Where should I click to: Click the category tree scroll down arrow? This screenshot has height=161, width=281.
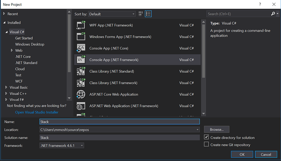pyautogui.click(x=69, y=98)
